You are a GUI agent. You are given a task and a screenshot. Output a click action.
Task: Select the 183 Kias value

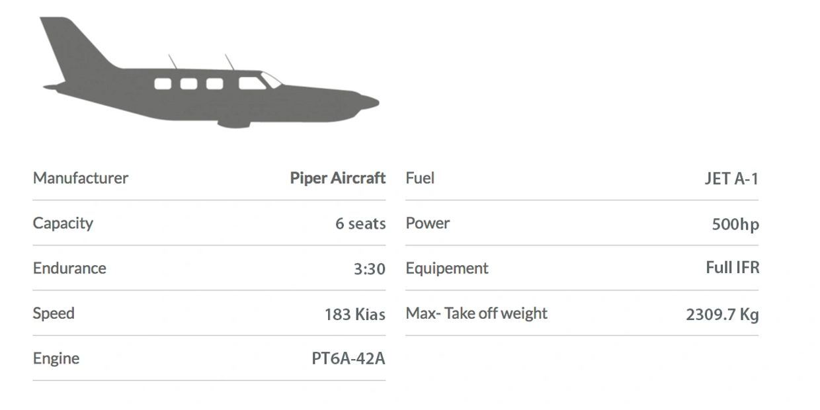[354, 313]
